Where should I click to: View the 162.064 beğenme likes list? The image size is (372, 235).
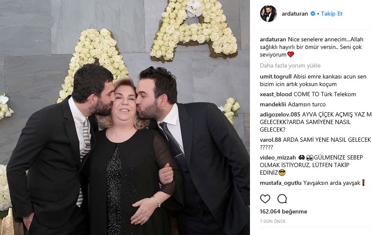point(283,211)
